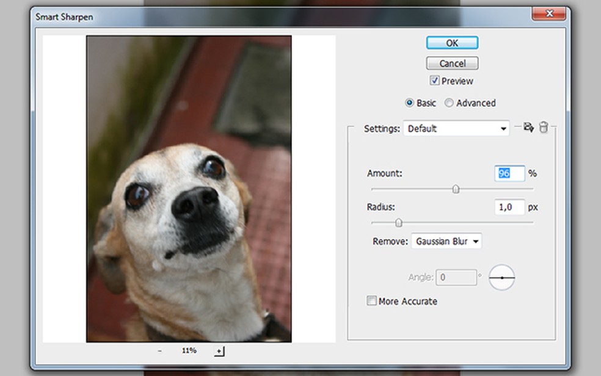Save current settings with the save icon
601x376 pixels.
[x=529, y=127]
